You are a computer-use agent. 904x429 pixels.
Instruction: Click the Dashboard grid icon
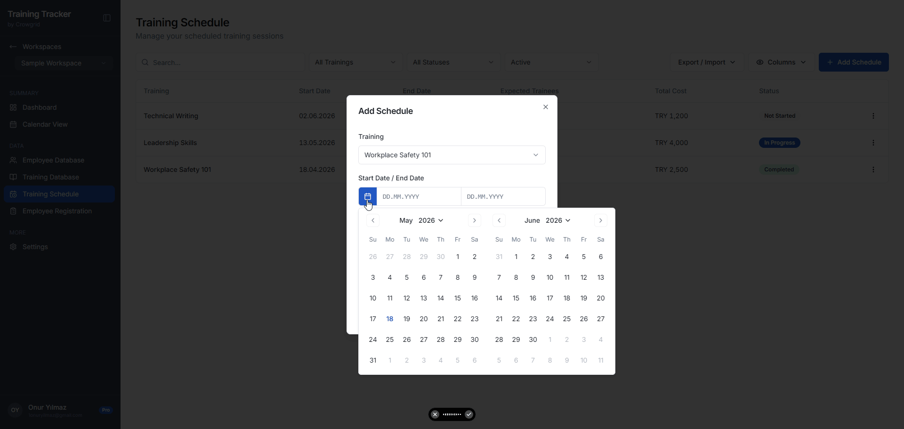pyautogui.click(x=13, y=107)
